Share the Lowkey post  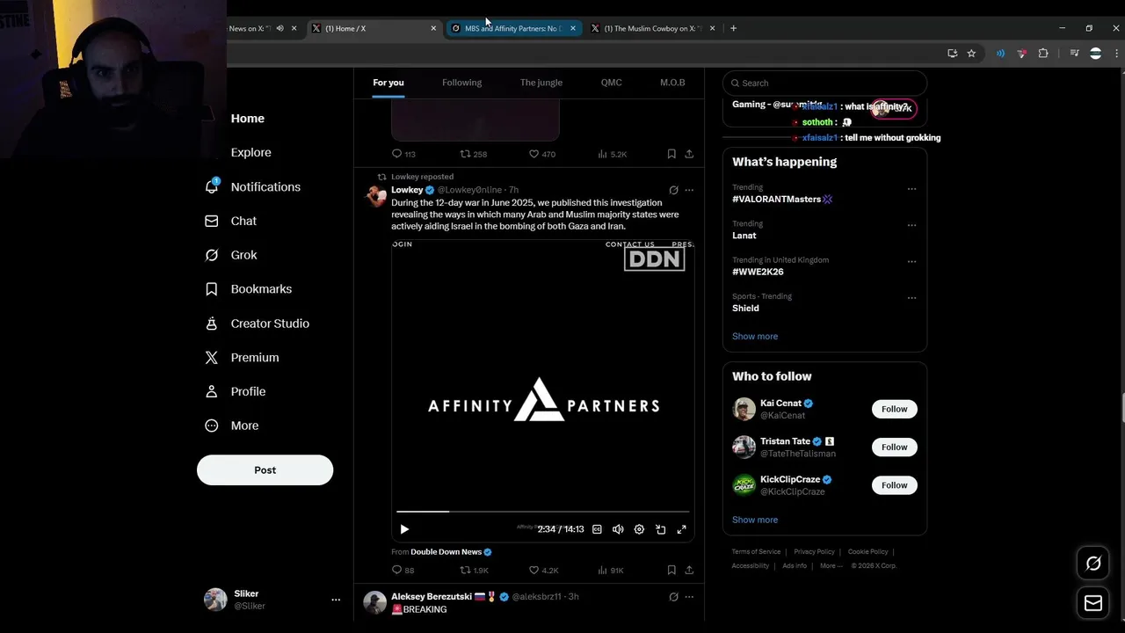tap(689, 570)
